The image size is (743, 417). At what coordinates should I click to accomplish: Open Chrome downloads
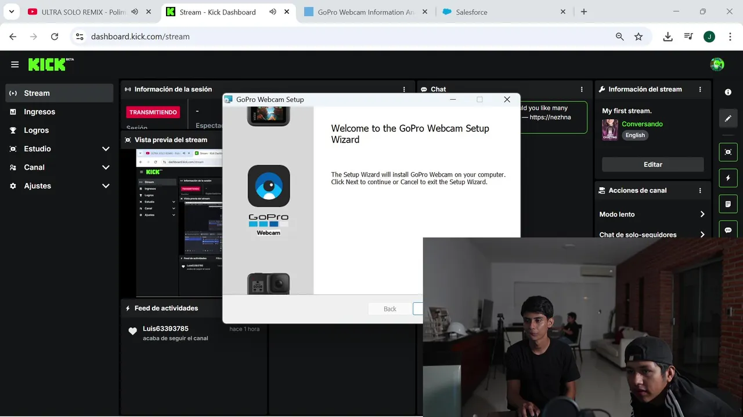click(x=668, y=36)
